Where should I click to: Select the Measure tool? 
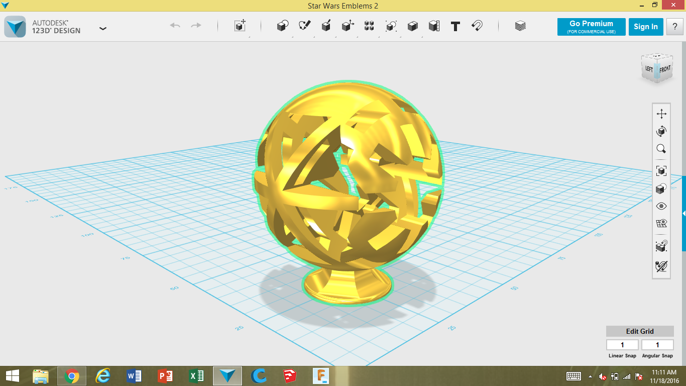(434, 26)
